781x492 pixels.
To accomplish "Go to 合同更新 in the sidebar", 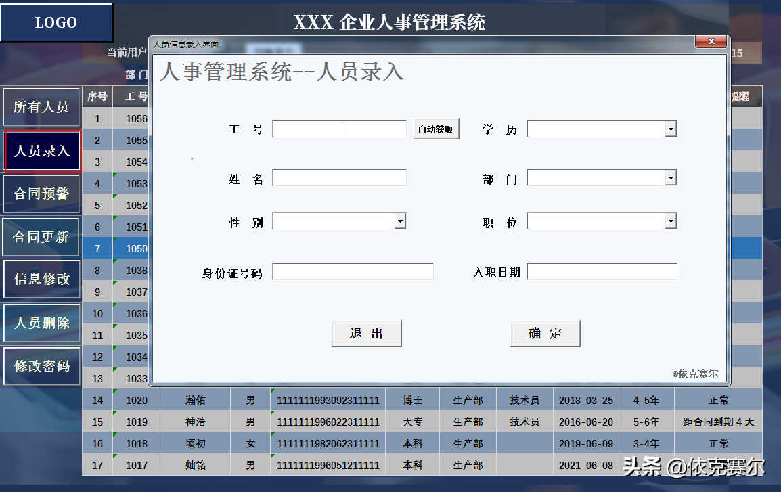I will tap(41, 237).
